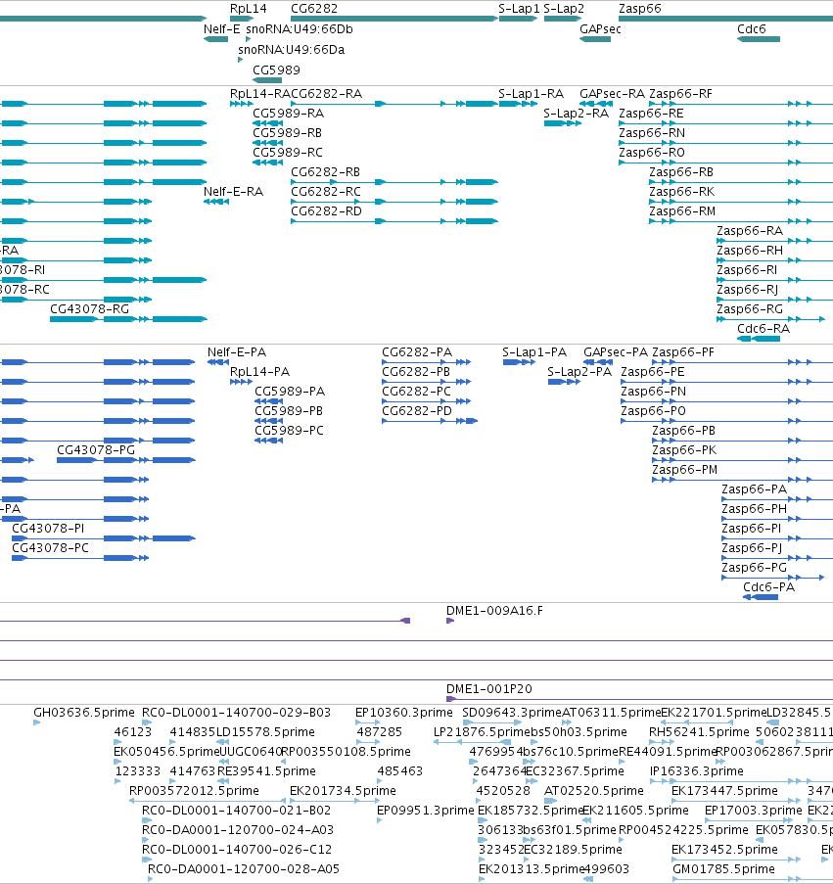Select transcript Zasp66-RE label
Image resolution: width=833 pixels, height=884 pixels.
coord(651,114)
